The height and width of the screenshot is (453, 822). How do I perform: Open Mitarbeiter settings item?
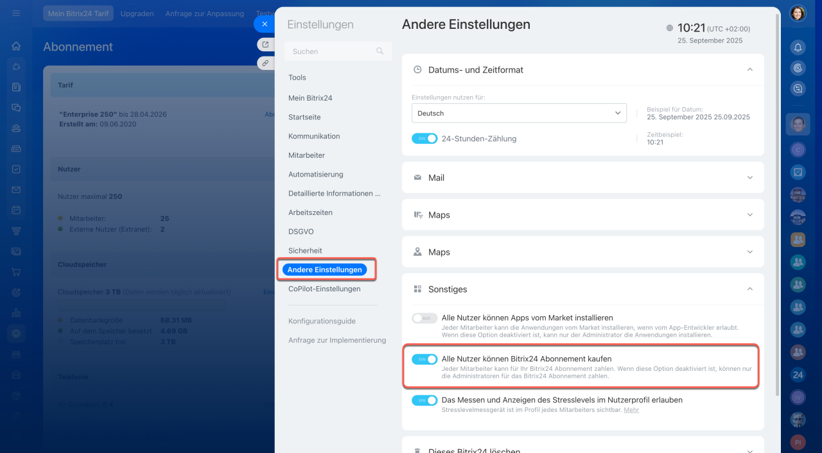[307, 155]
